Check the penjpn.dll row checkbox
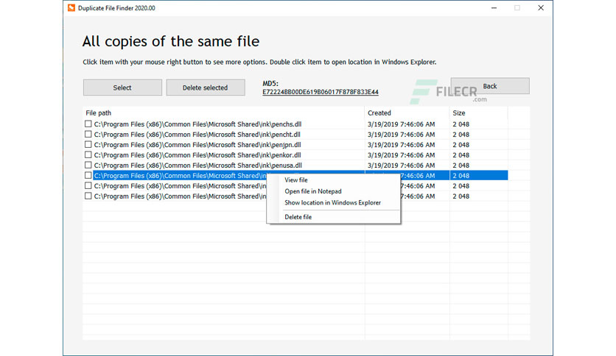616x356 pixels. (x=88, y=144)
